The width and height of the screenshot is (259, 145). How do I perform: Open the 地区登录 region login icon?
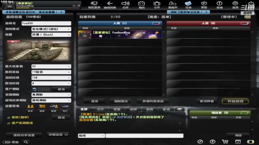tap(94, 5)
